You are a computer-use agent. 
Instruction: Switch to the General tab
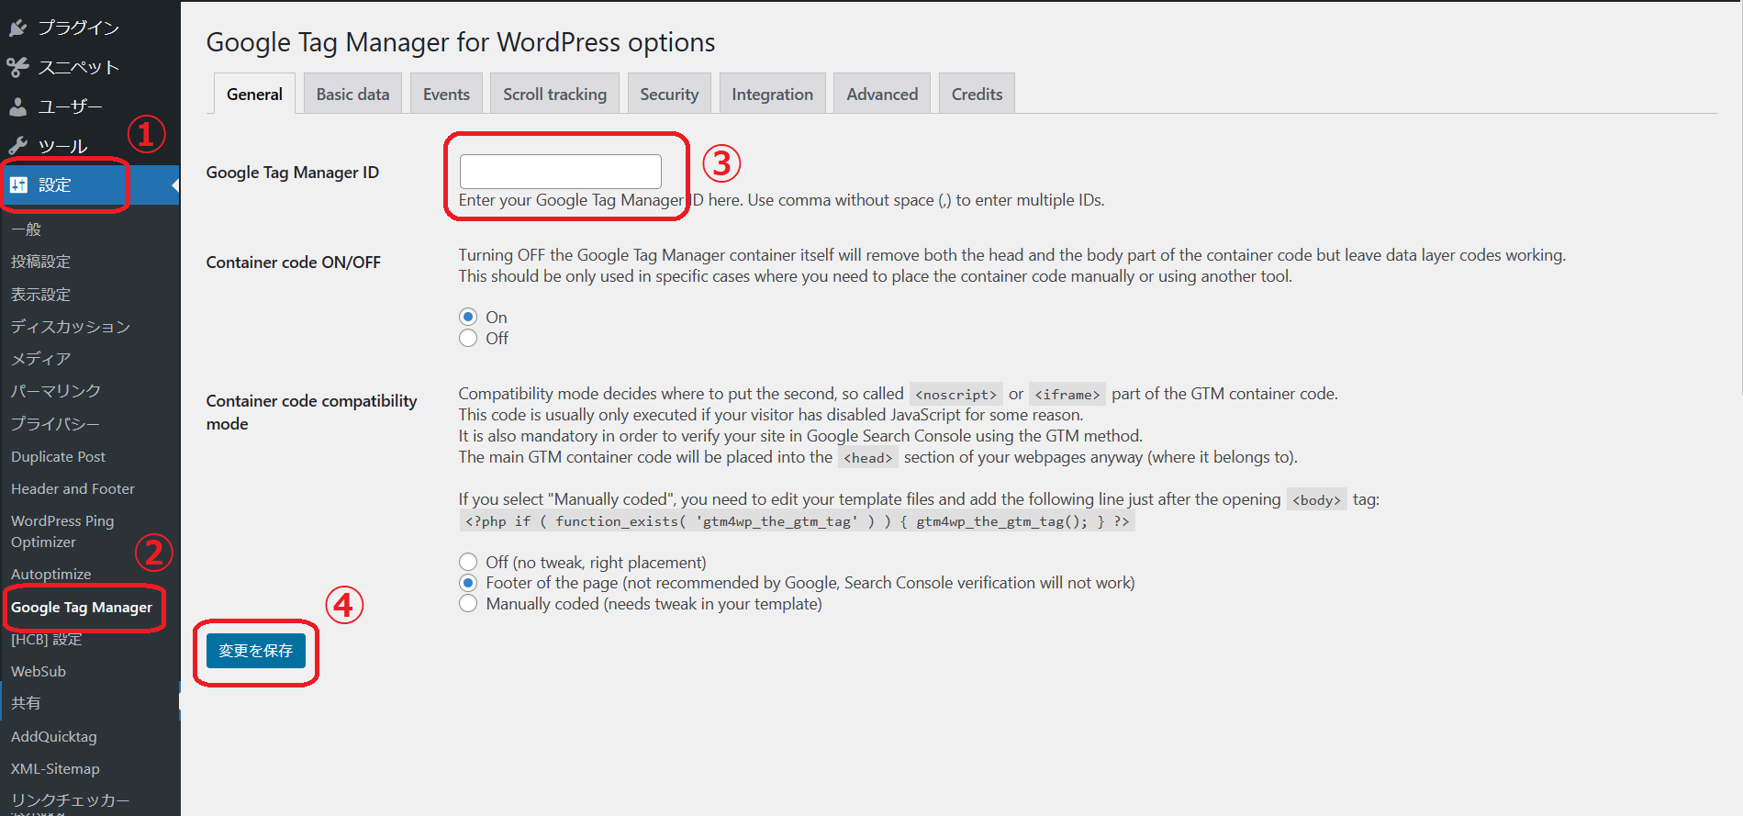[x=254, y=94]
